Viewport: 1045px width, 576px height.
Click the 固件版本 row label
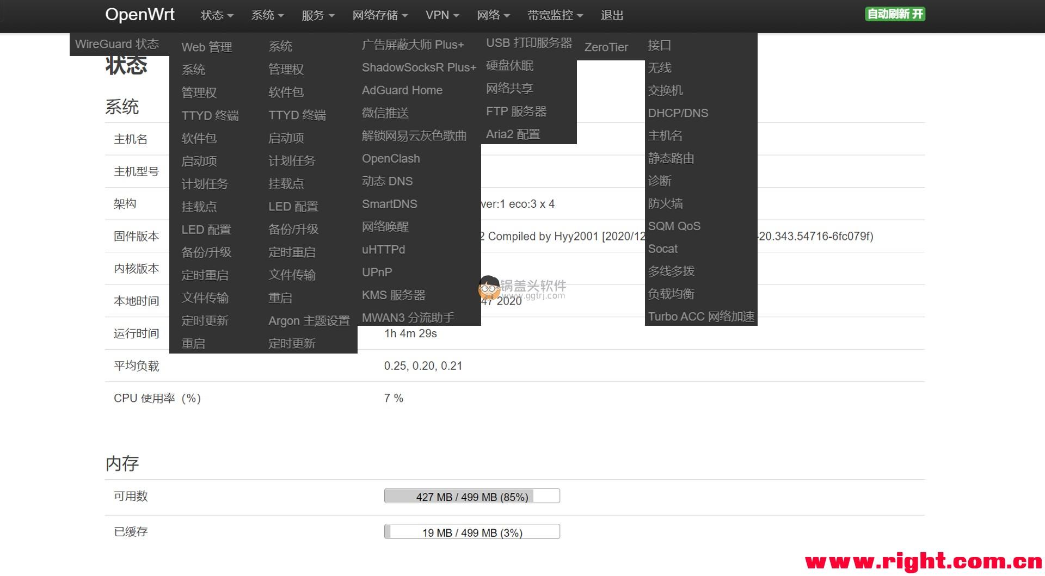(136, 236)
